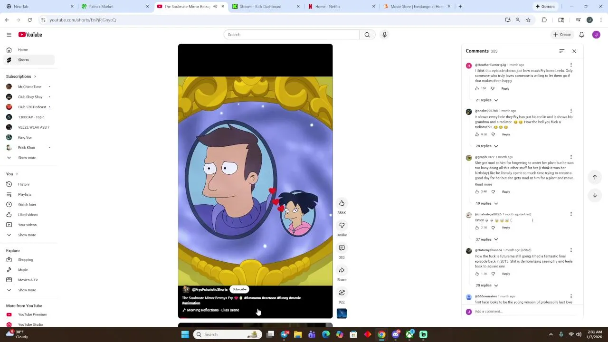
Task: Switch to the Stream - Kick Dashboard tab
Action: pyautogui.click(x=266, y=7)
